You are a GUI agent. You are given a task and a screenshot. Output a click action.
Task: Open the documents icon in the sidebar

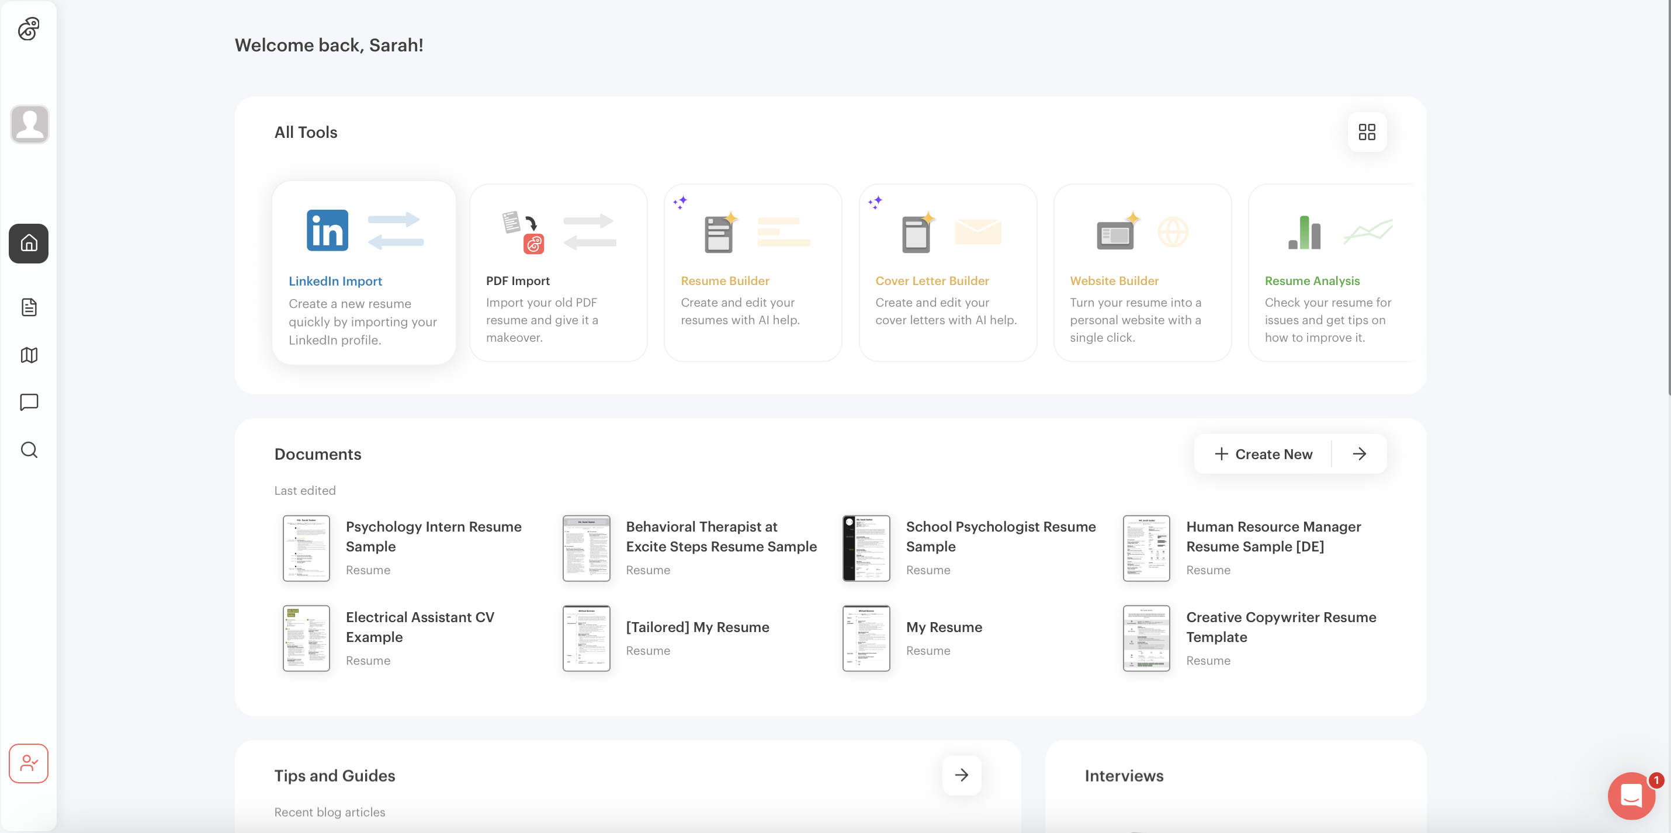[x=29, y=307]
